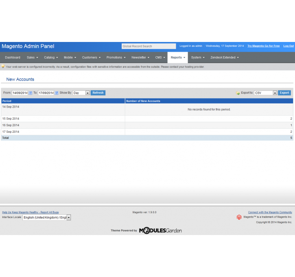Screen dimensions: 295x277
Task: Click the Magento ver. 1.9.0.0 text
Action: point(144,212)
